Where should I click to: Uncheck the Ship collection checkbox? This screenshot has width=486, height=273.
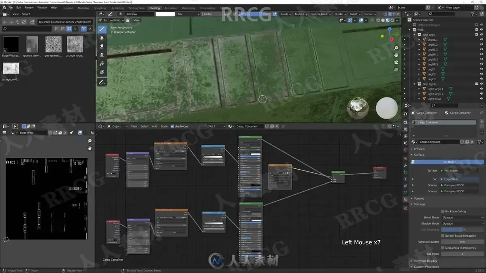[x=476, y=29]
